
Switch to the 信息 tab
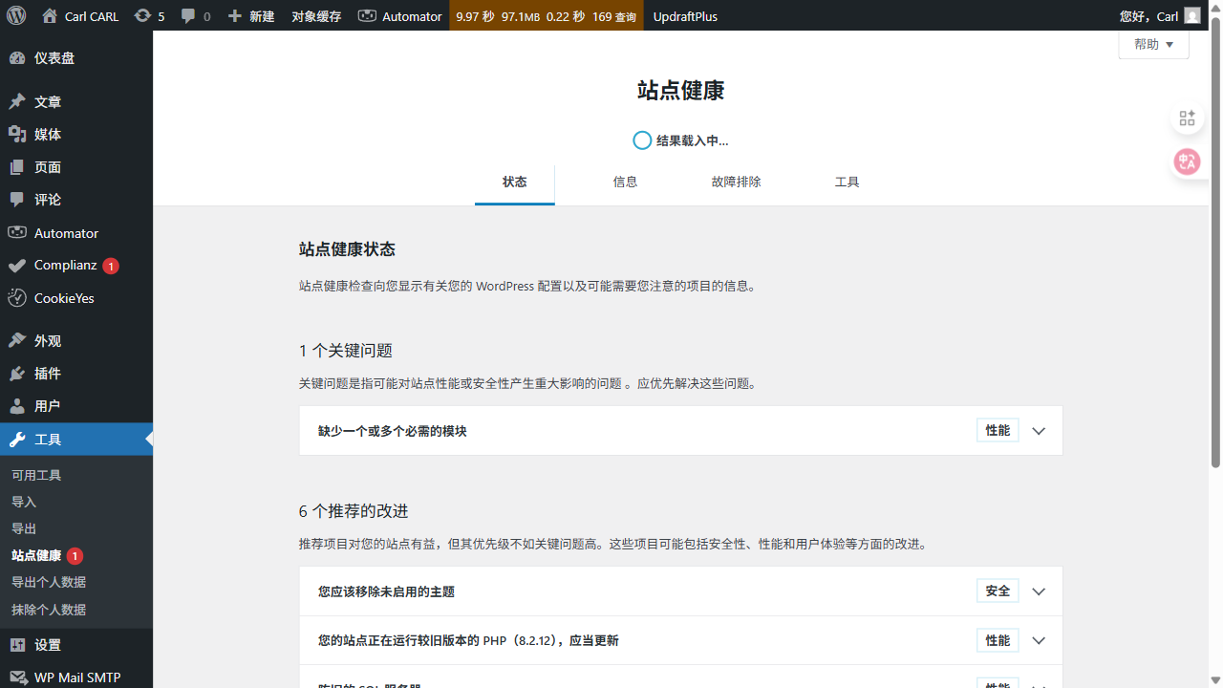coord(625,182)
